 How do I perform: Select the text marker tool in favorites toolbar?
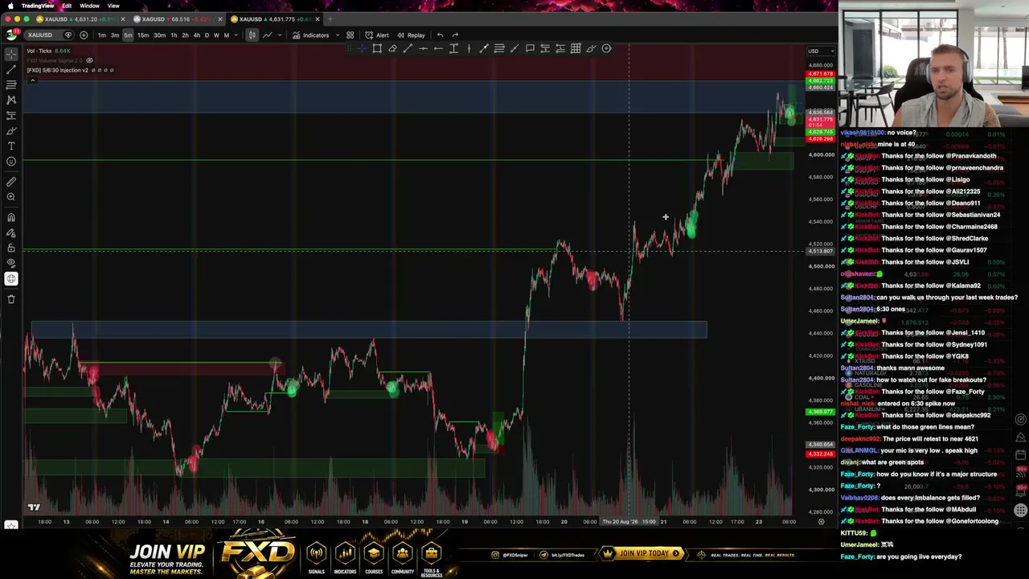pos(453,48)
